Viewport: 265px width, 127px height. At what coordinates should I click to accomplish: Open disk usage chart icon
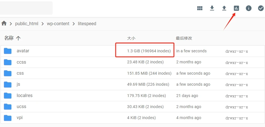(x=236, y=8)
